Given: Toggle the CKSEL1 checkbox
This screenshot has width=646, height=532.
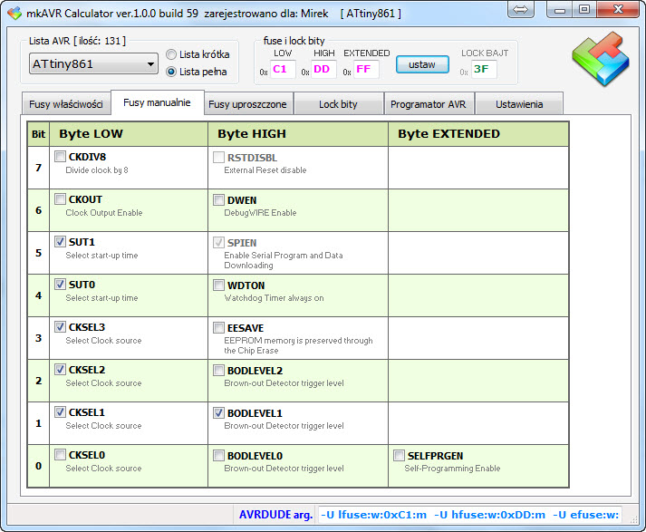Looking at the screenshot, I should tap(60, 412).
